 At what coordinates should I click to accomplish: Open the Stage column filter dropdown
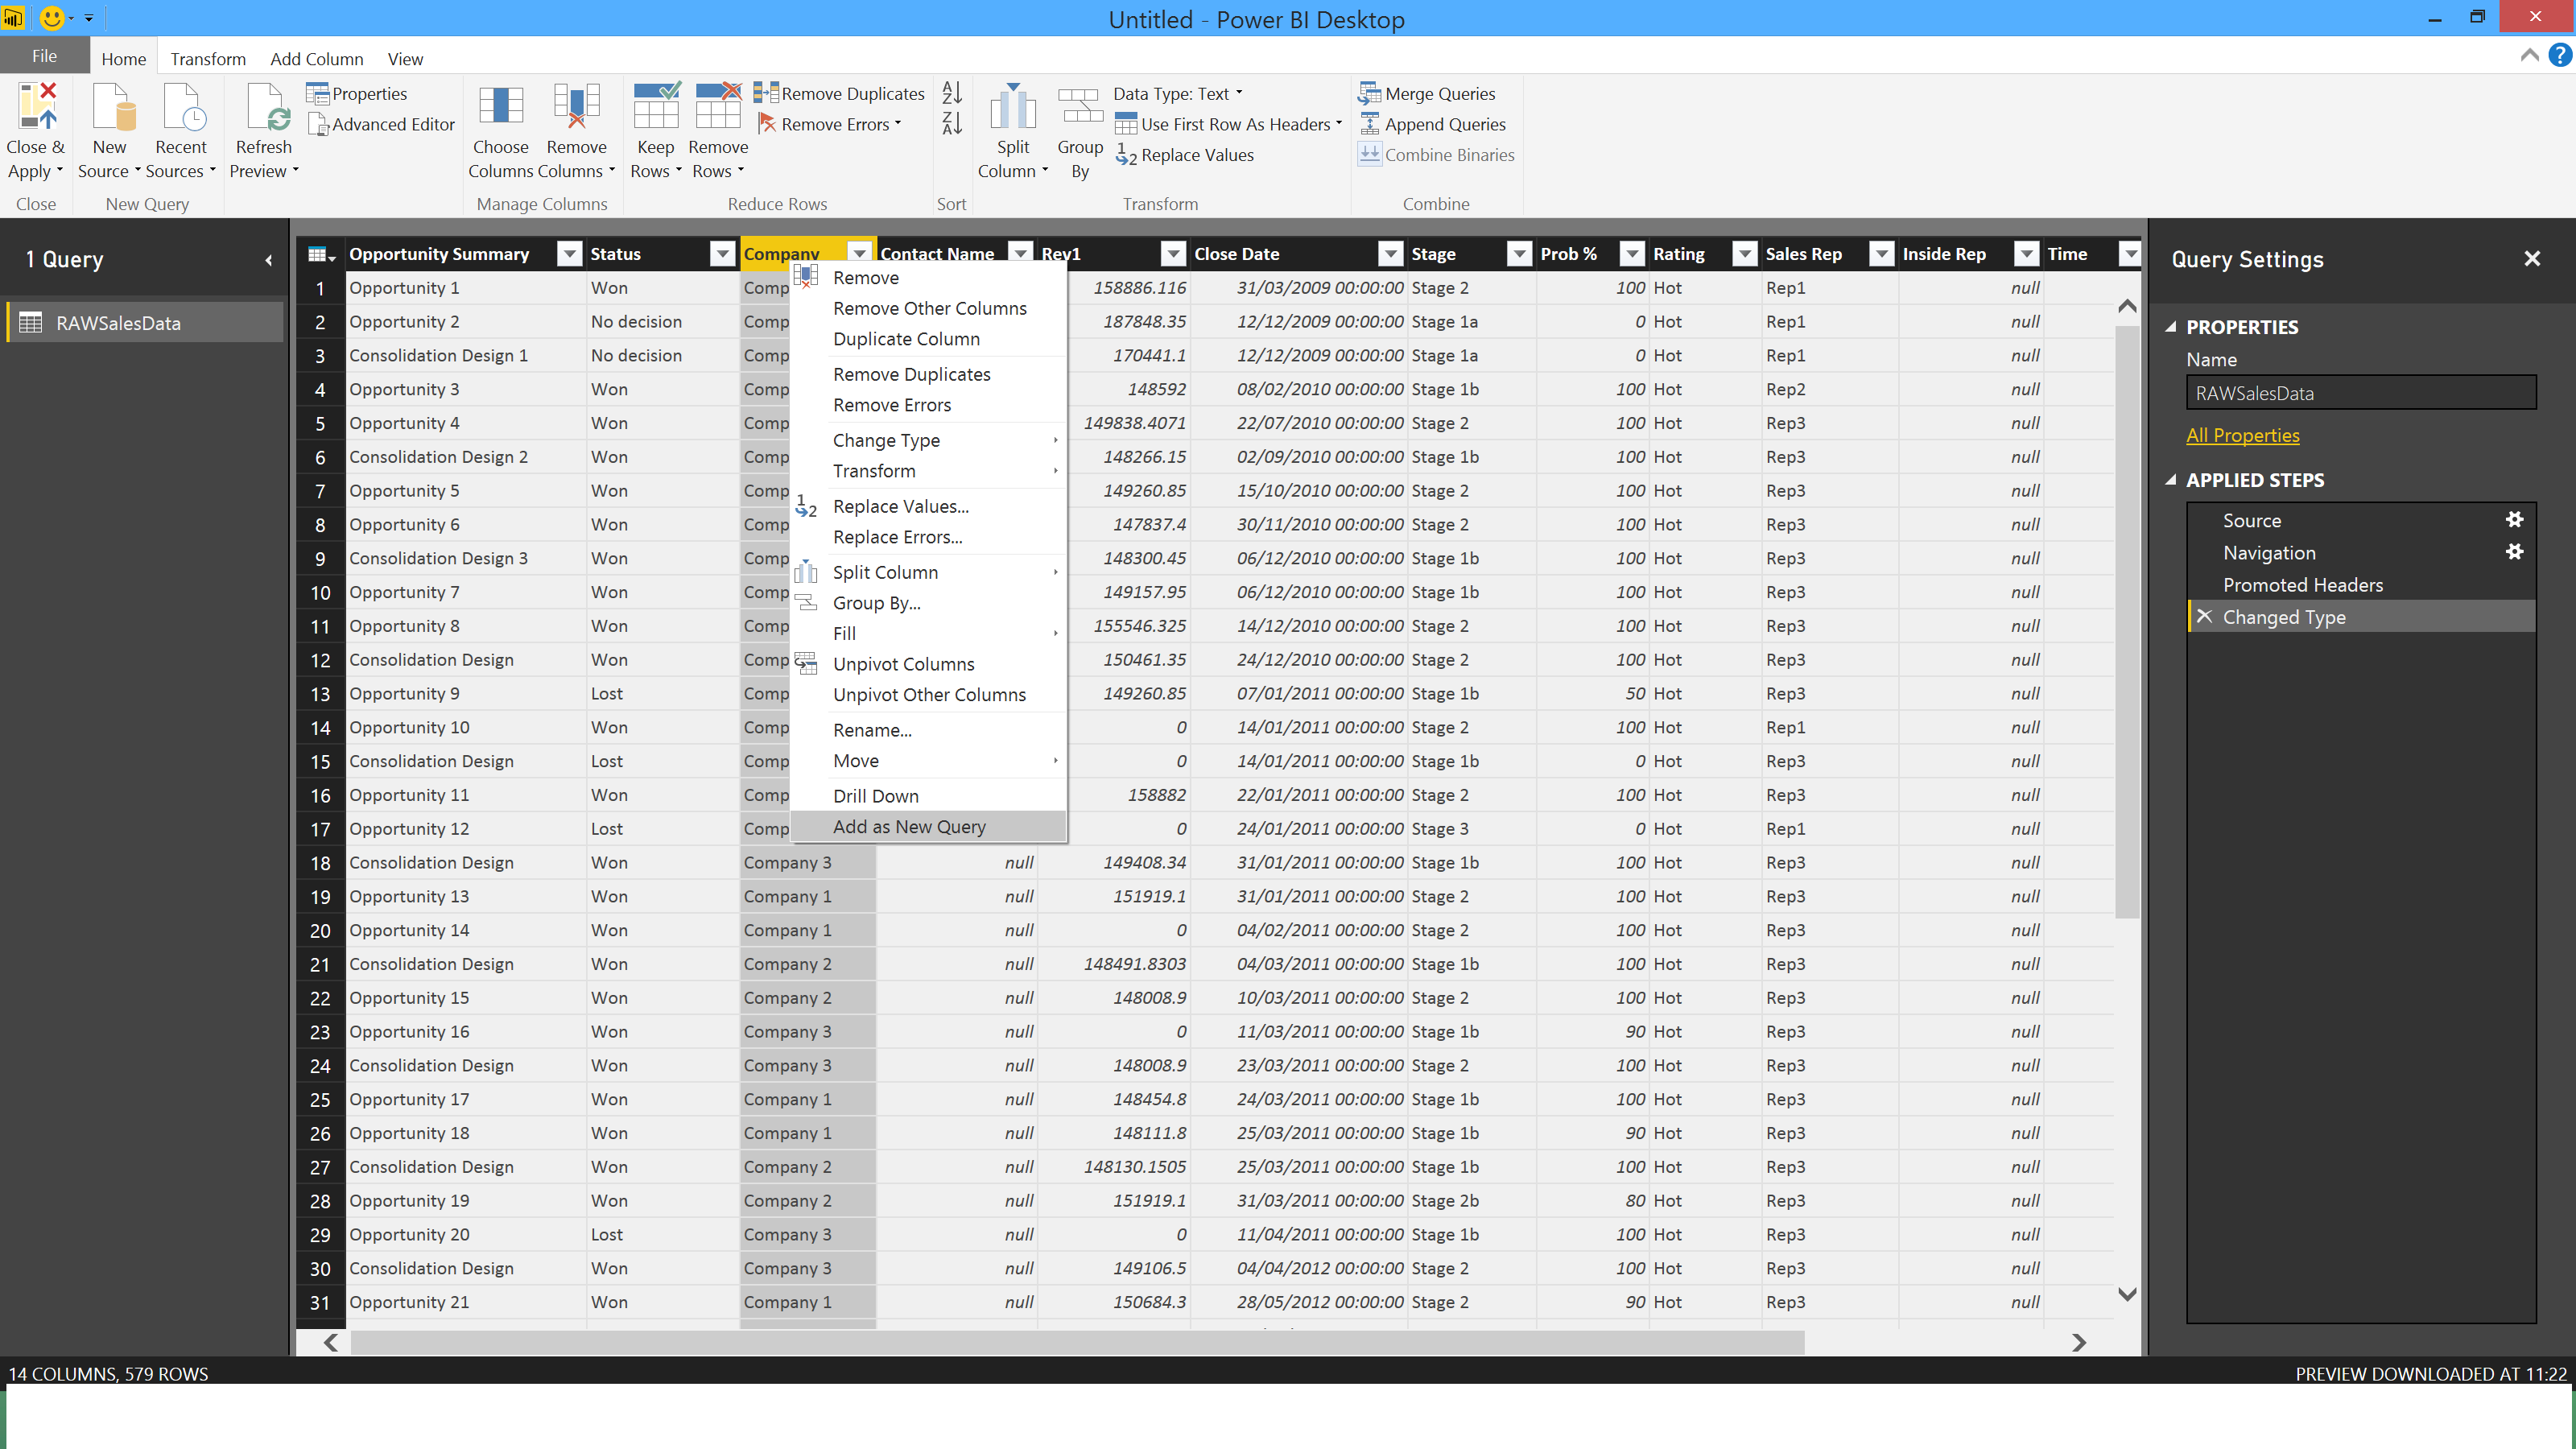click(1519, 254)
